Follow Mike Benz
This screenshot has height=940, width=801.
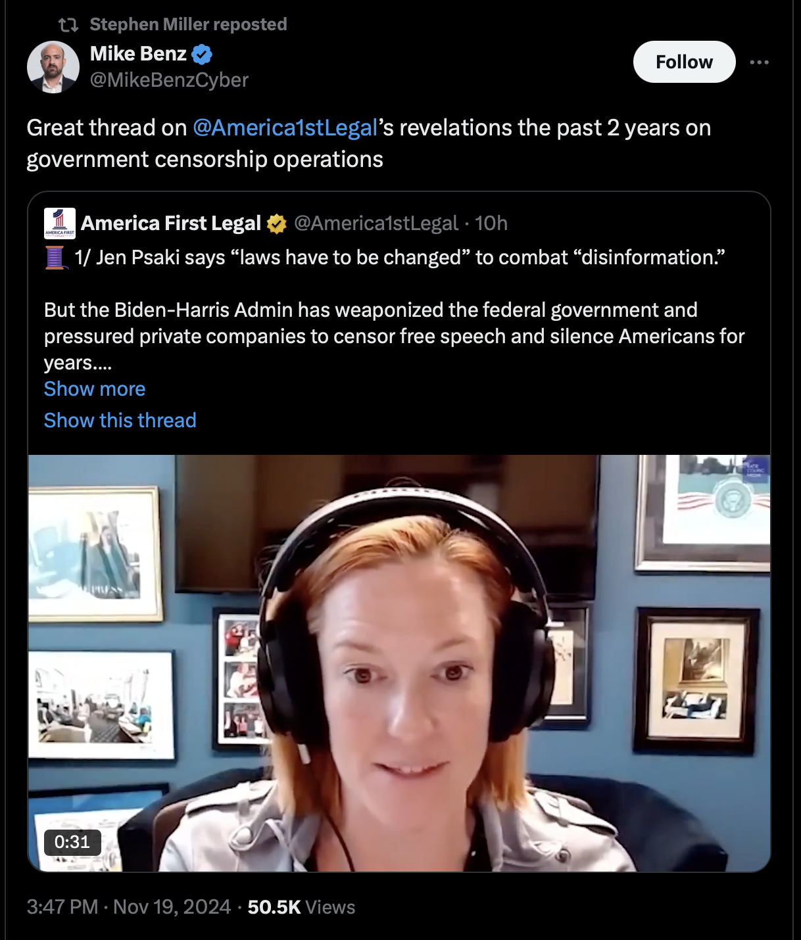coord(684,62)
